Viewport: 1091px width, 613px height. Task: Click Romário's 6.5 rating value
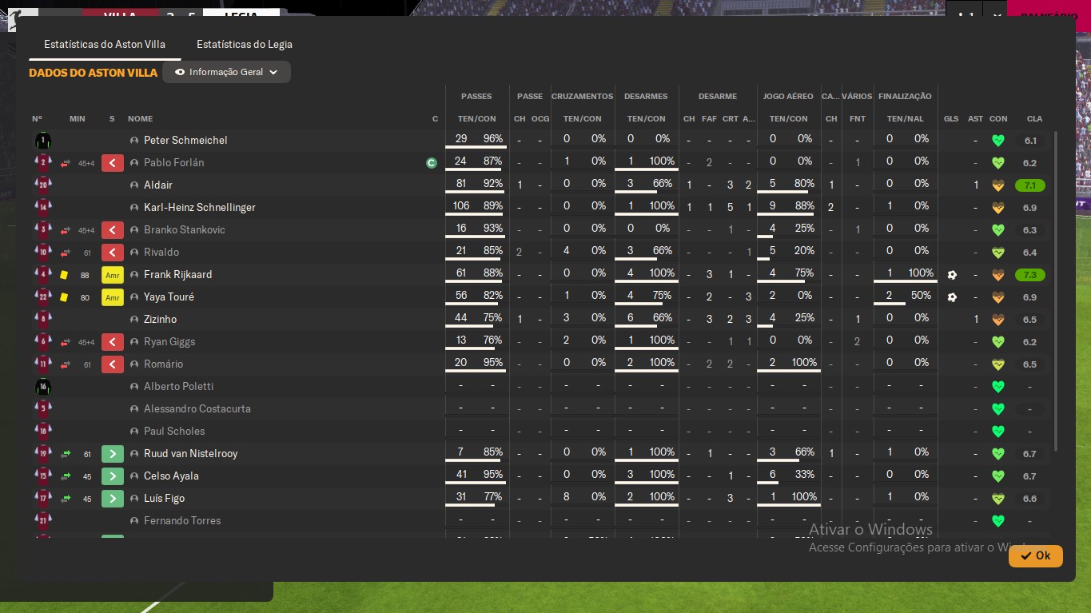click(1030, 364)
